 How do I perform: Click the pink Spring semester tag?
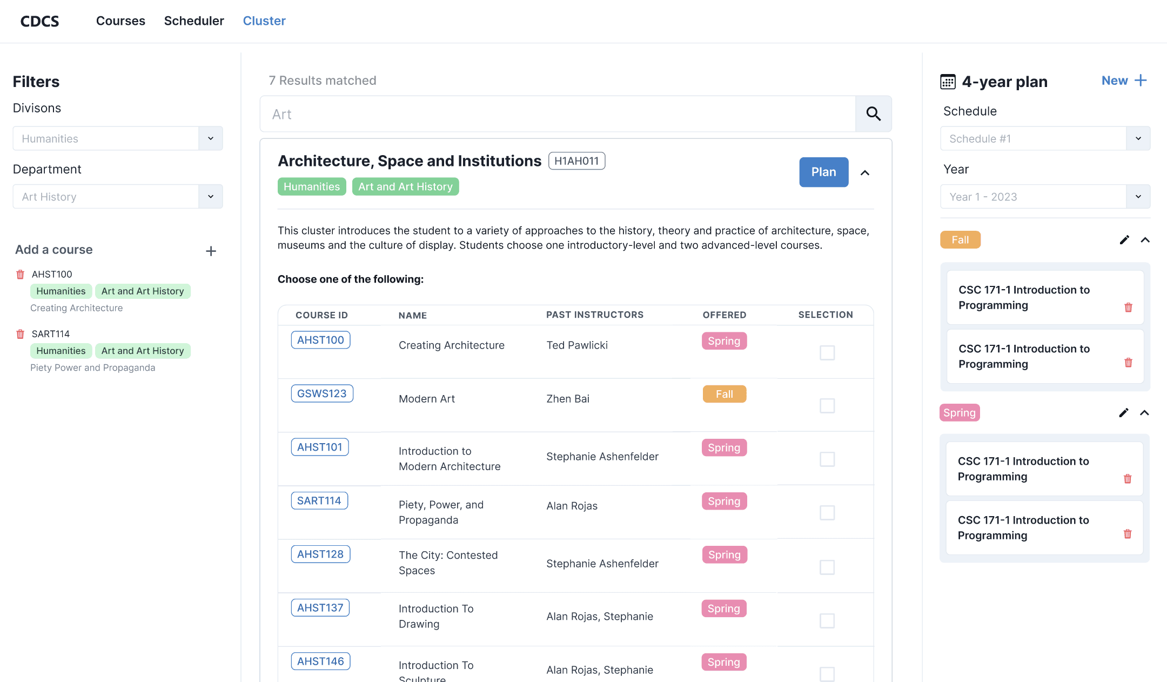tap(960, 413)
